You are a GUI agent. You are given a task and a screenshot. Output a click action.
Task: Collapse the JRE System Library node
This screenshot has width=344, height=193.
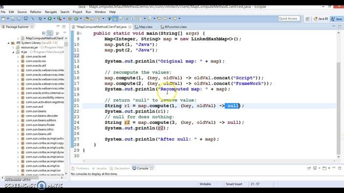(x=9, y=43)
